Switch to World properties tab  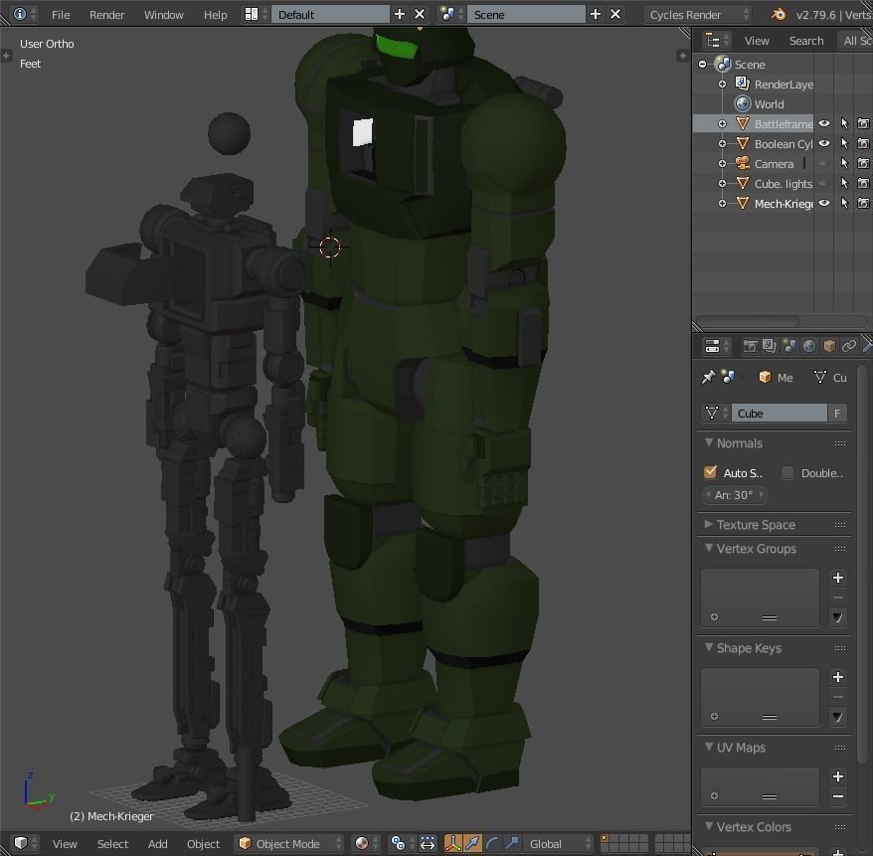click(809, 346)
